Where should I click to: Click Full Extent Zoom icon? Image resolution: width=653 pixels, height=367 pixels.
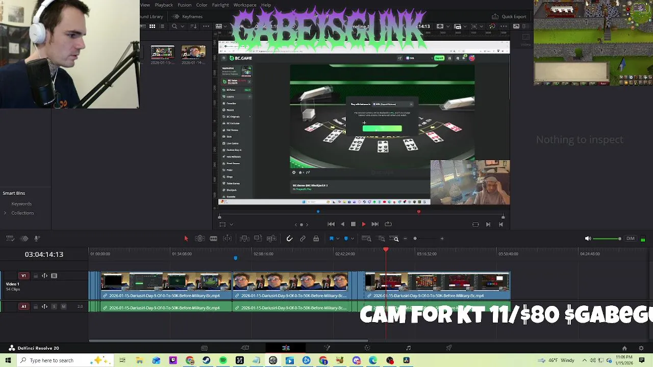[366, 239]
